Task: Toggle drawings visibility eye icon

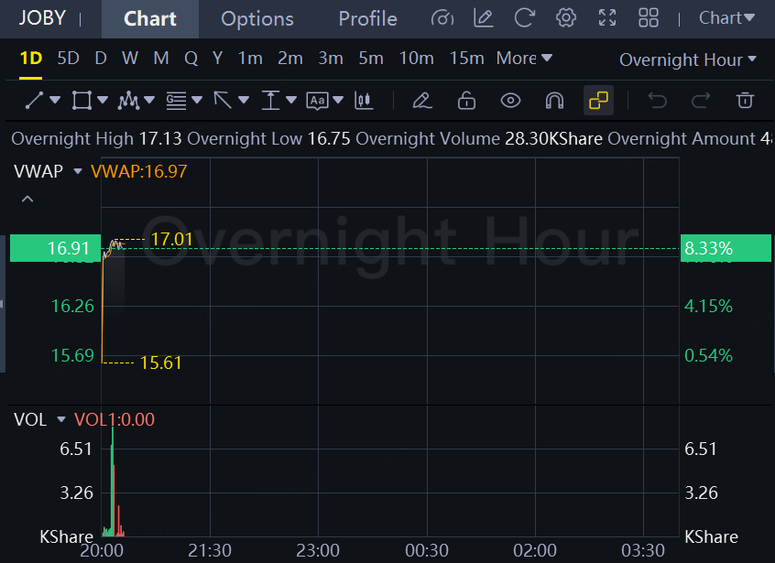Action: [x=510, y=101]
